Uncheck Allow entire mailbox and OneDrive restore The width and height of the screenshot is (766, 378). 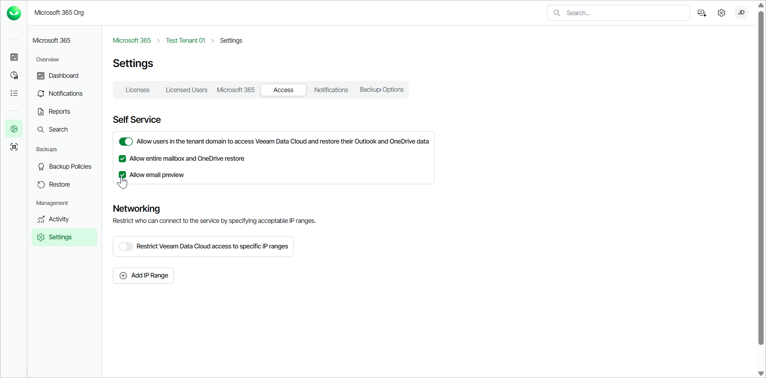pos(122,159)
